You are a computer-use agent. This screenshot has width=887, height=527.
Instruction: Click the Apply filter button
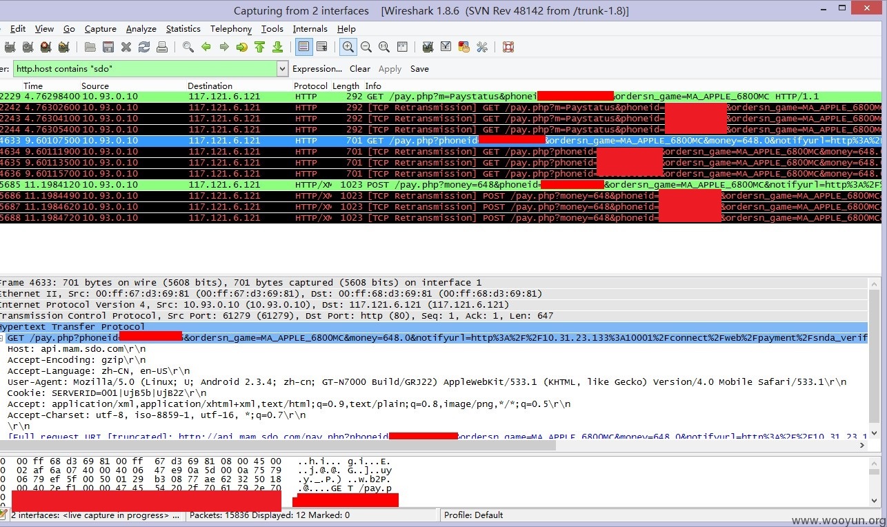pyautogui.click(x=390, y=69)
